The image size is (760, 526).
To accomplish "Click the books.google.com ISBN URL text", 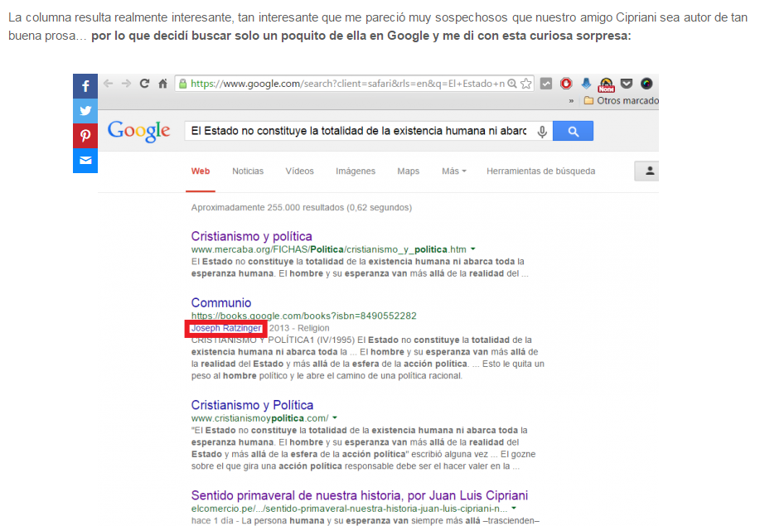I will (304, 316).
